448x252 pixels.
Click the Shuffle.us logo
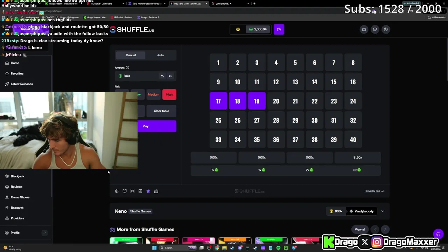point(132,30)
